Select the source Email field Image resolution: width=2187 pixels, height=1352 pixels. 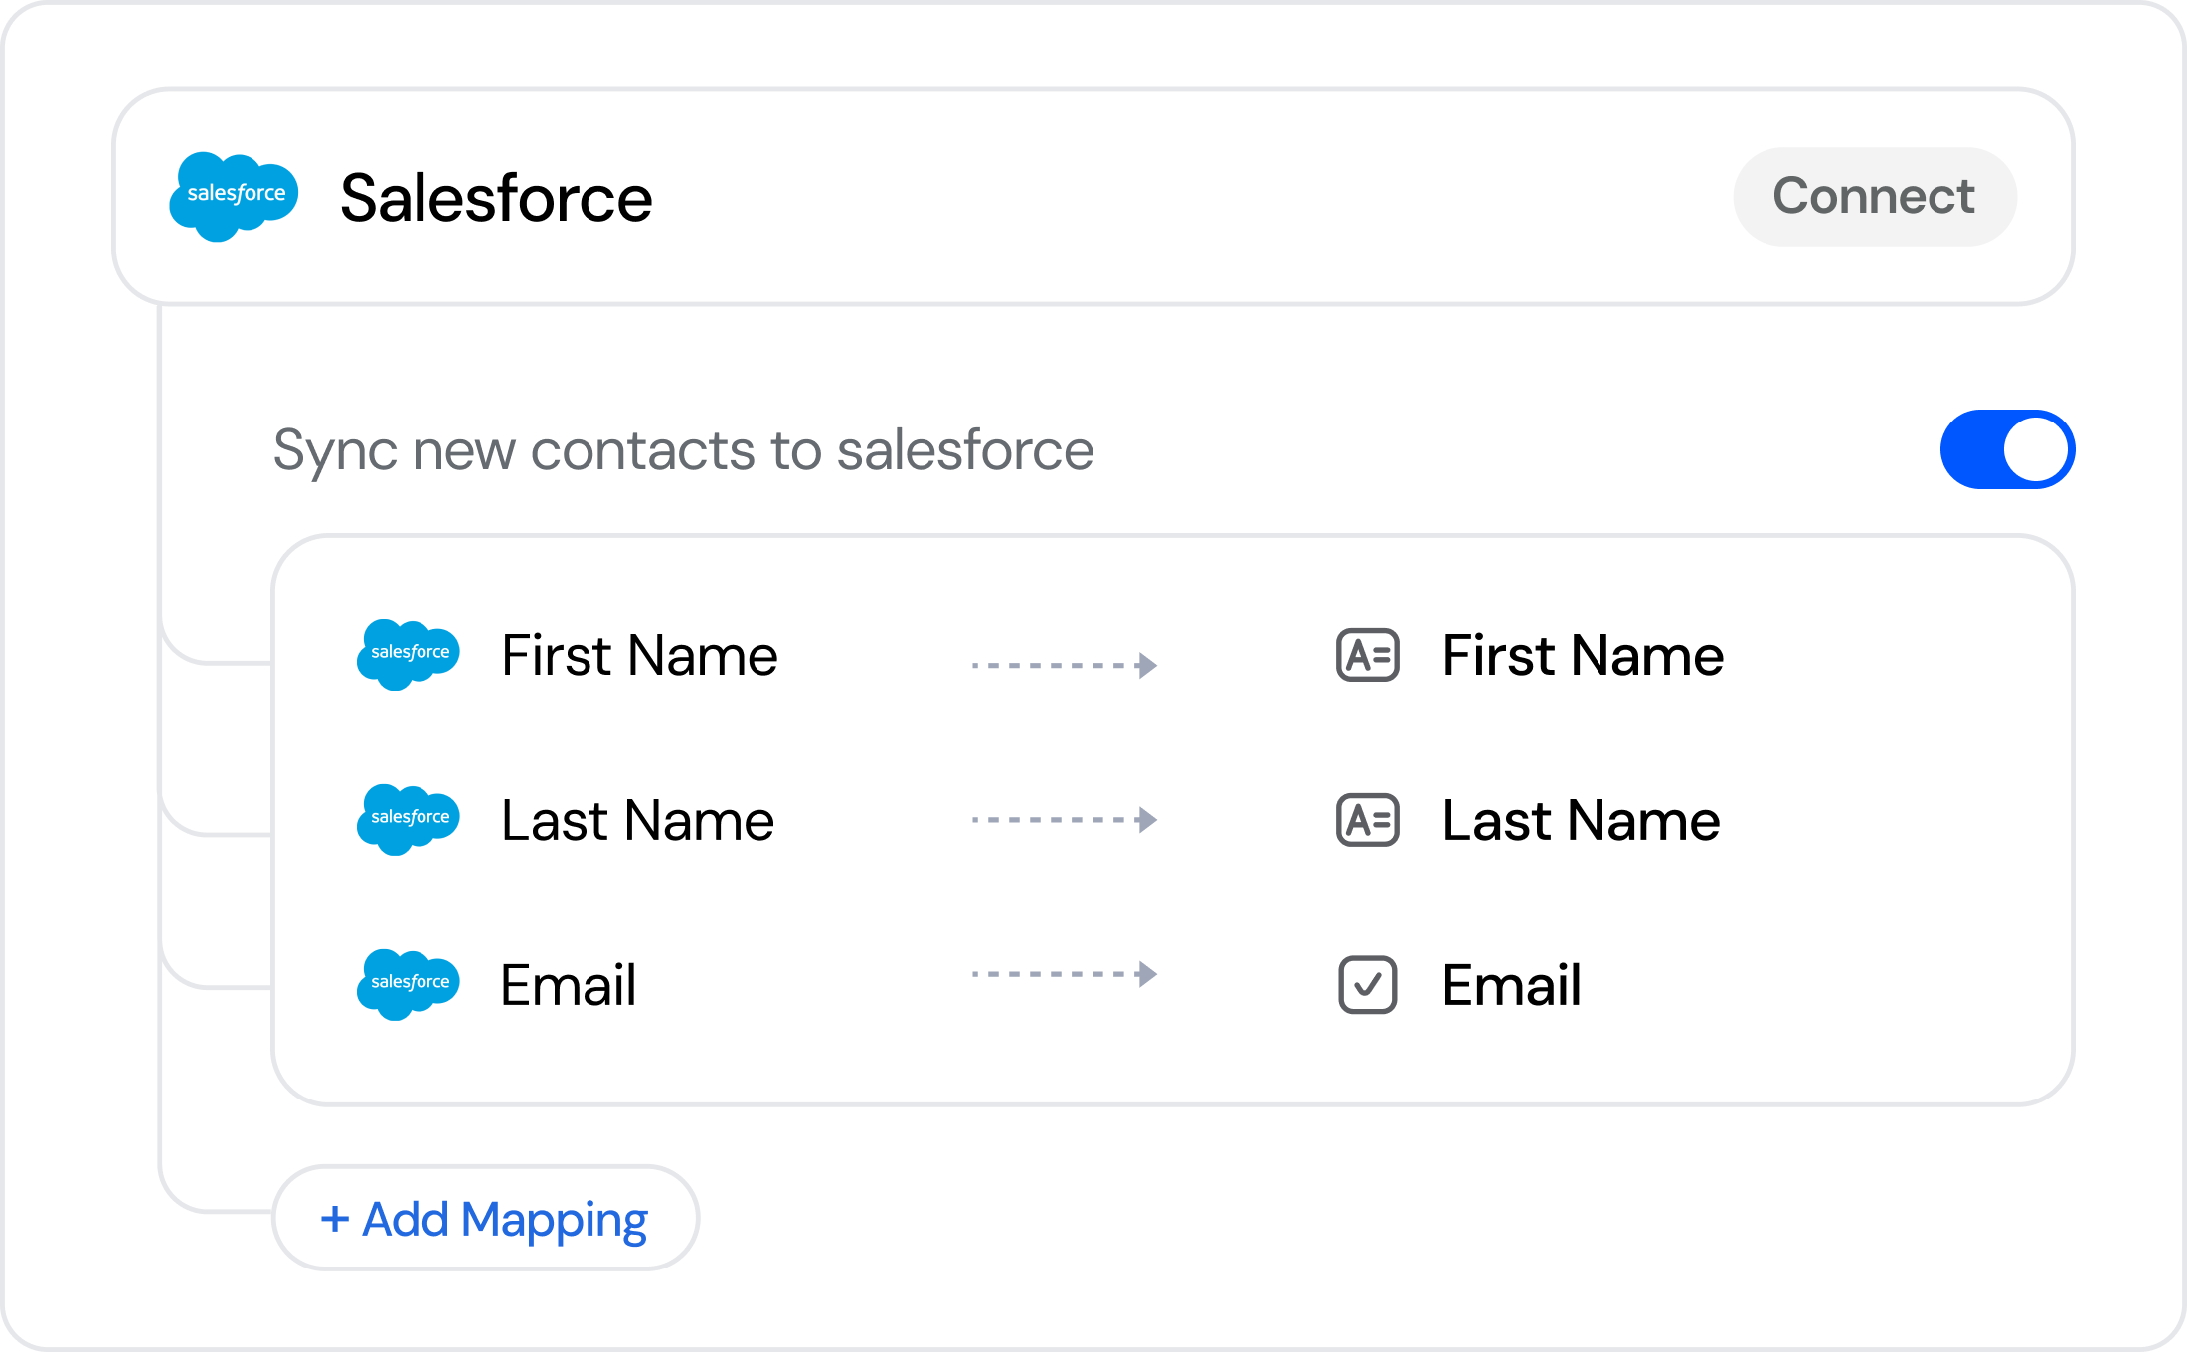coord(569,985)
